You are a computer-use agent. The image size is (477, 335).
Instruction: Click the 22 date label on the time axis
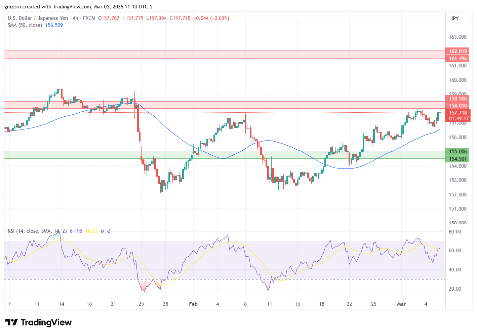[x=349, y=304]
